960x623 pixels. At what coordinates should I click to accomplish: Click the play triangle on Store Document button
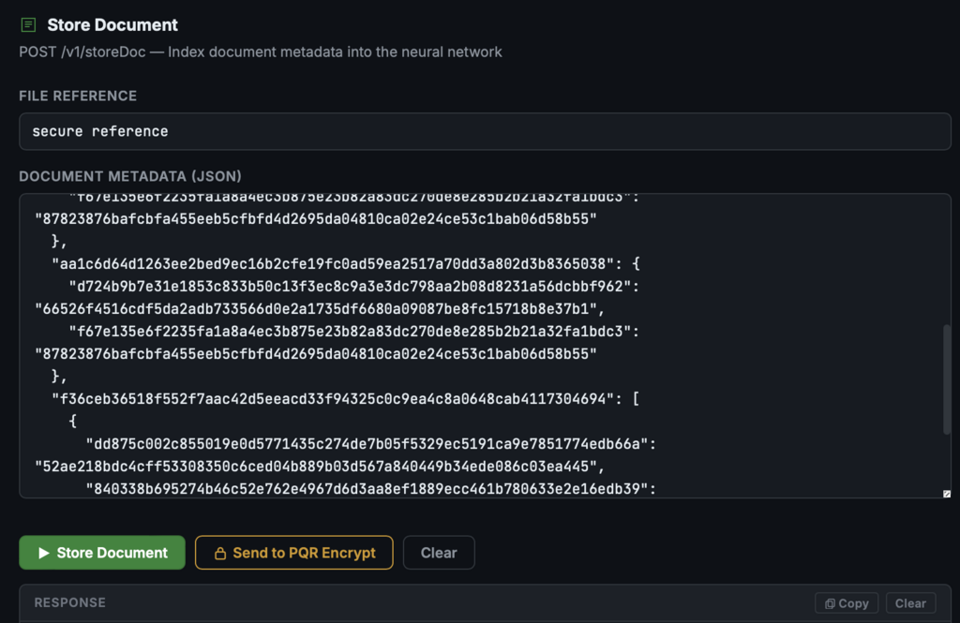[43, 553]
